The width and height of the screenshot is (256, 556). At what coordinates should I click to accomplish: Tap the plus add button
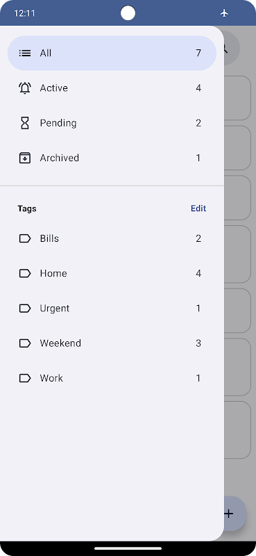point(235,514)
